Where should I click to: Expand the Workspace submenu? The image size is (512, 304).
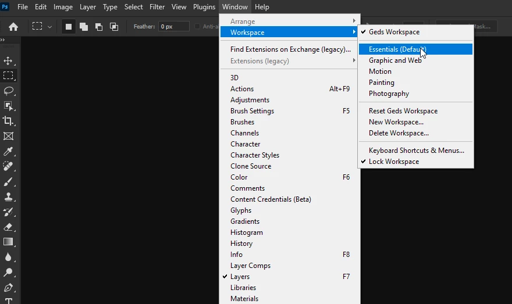pos(290,33)
